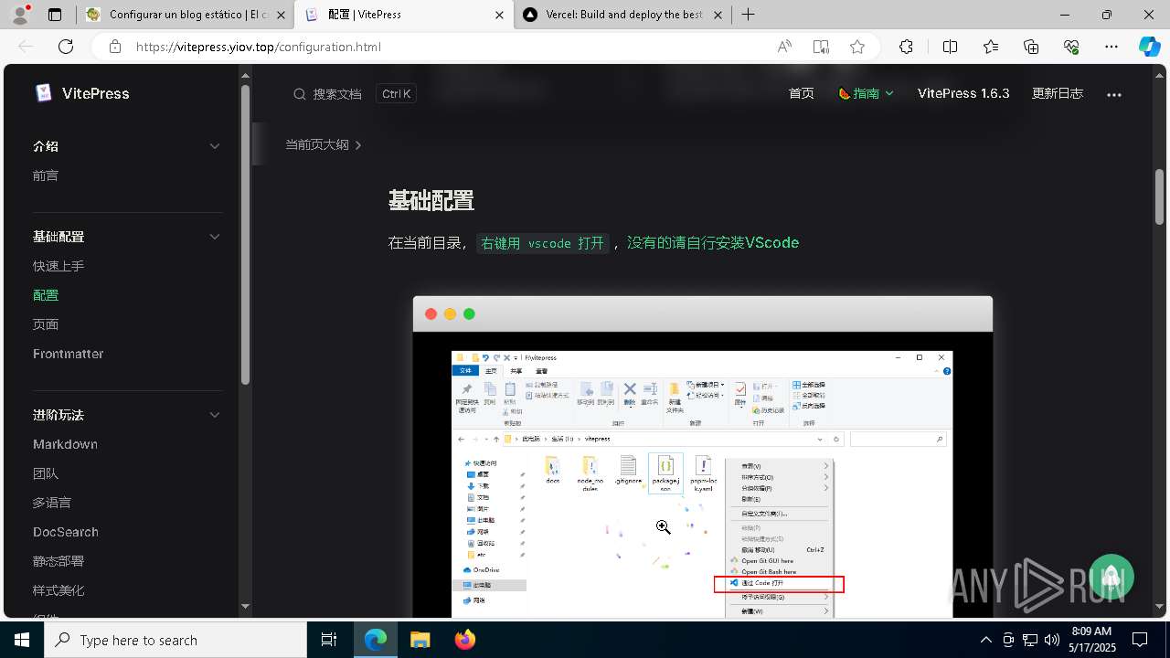The width and height of the screenshot is (1170, 658).
Task: Open Browser essentials heart icon
Action: pyautogui.click(x=1071, y=47)
